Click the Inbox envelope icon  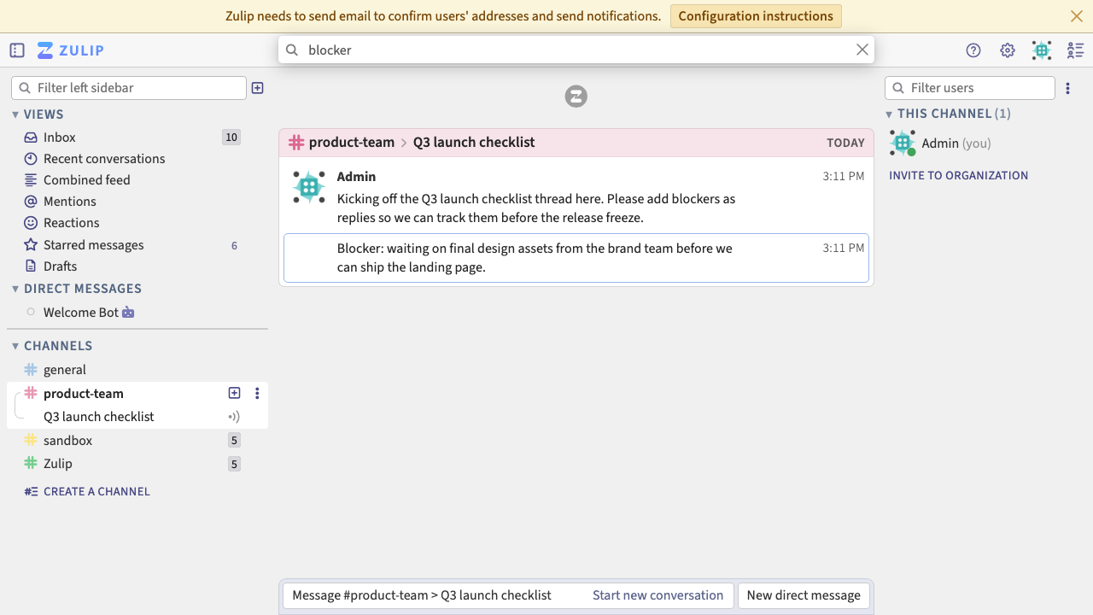point(31,138)
